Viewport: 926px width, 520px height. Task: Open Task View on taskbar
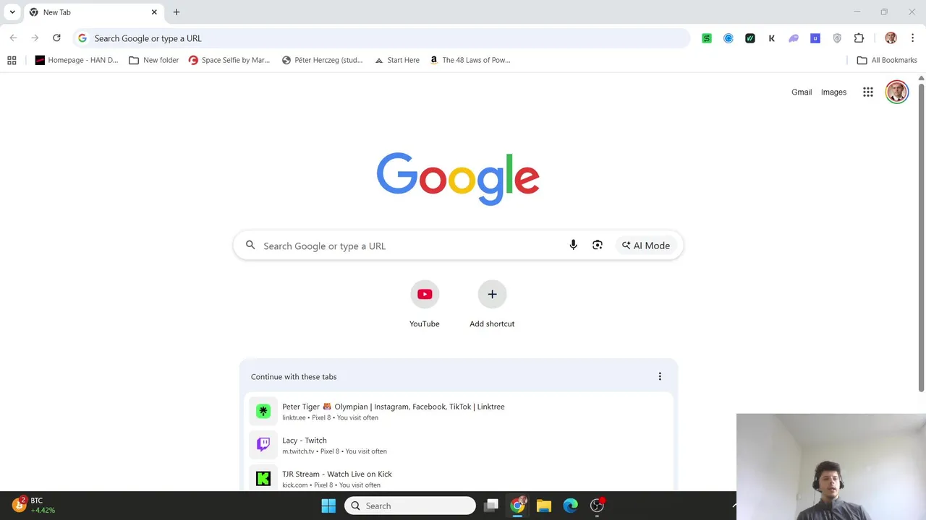pos(491,506)
